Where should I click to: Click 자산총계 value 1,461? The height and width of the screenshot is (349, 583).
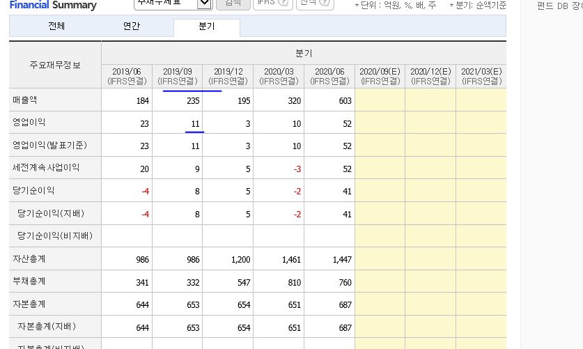coord(291,259)
